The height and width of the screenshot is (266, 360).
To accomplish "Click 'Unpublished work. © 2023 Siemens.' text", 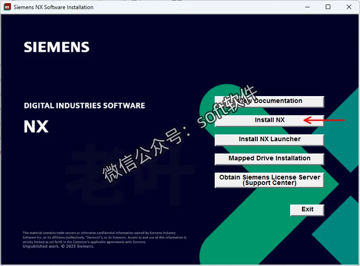I will coord(58,246).
